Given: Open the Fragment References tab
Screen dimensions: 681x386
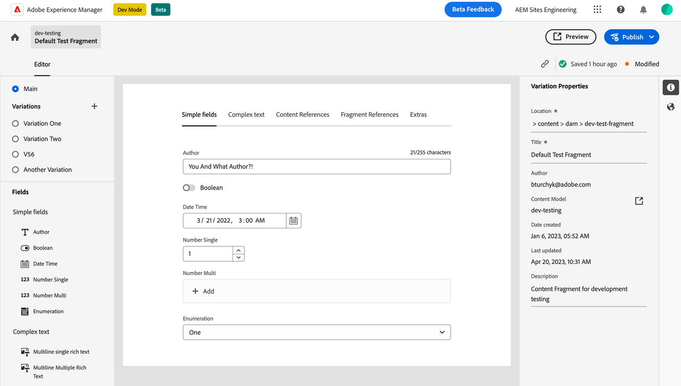Looking at the screenshot, I should [x=369, y=115].
